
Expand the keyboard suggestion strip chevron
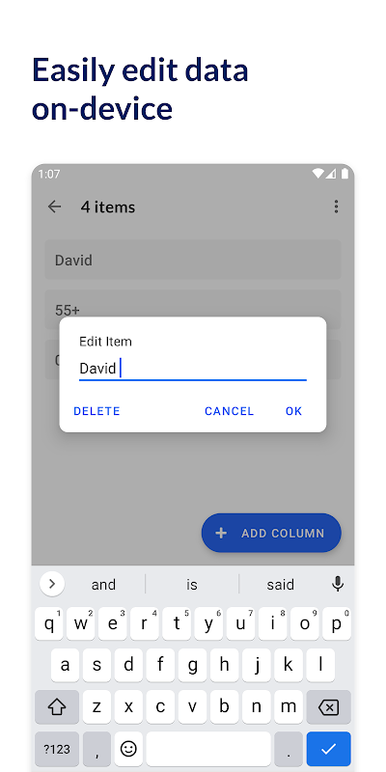tap(52, 584)
